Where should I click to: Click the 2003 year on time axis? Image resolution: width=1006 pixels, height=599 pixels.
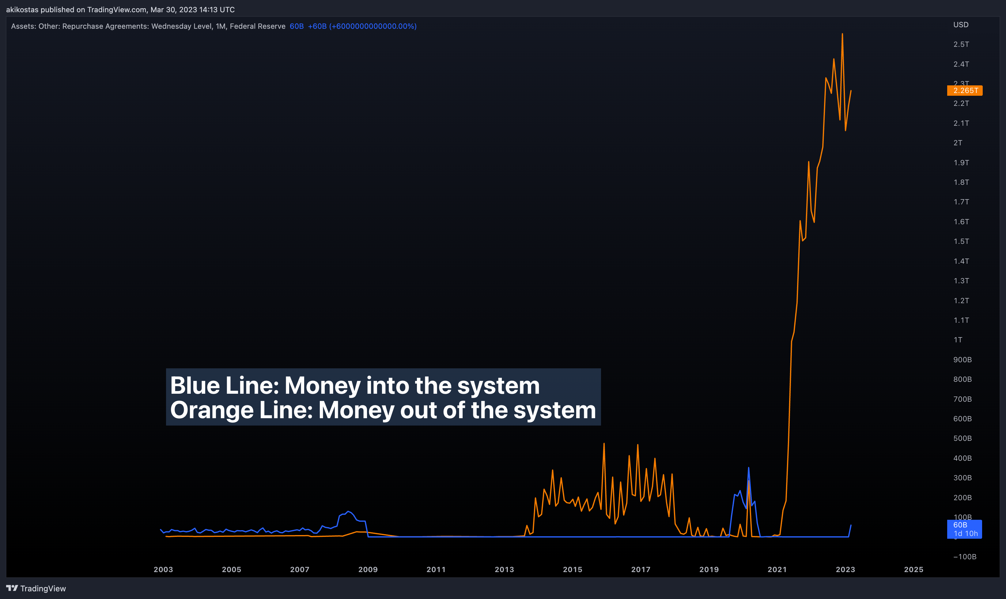(x=163, y=570)
